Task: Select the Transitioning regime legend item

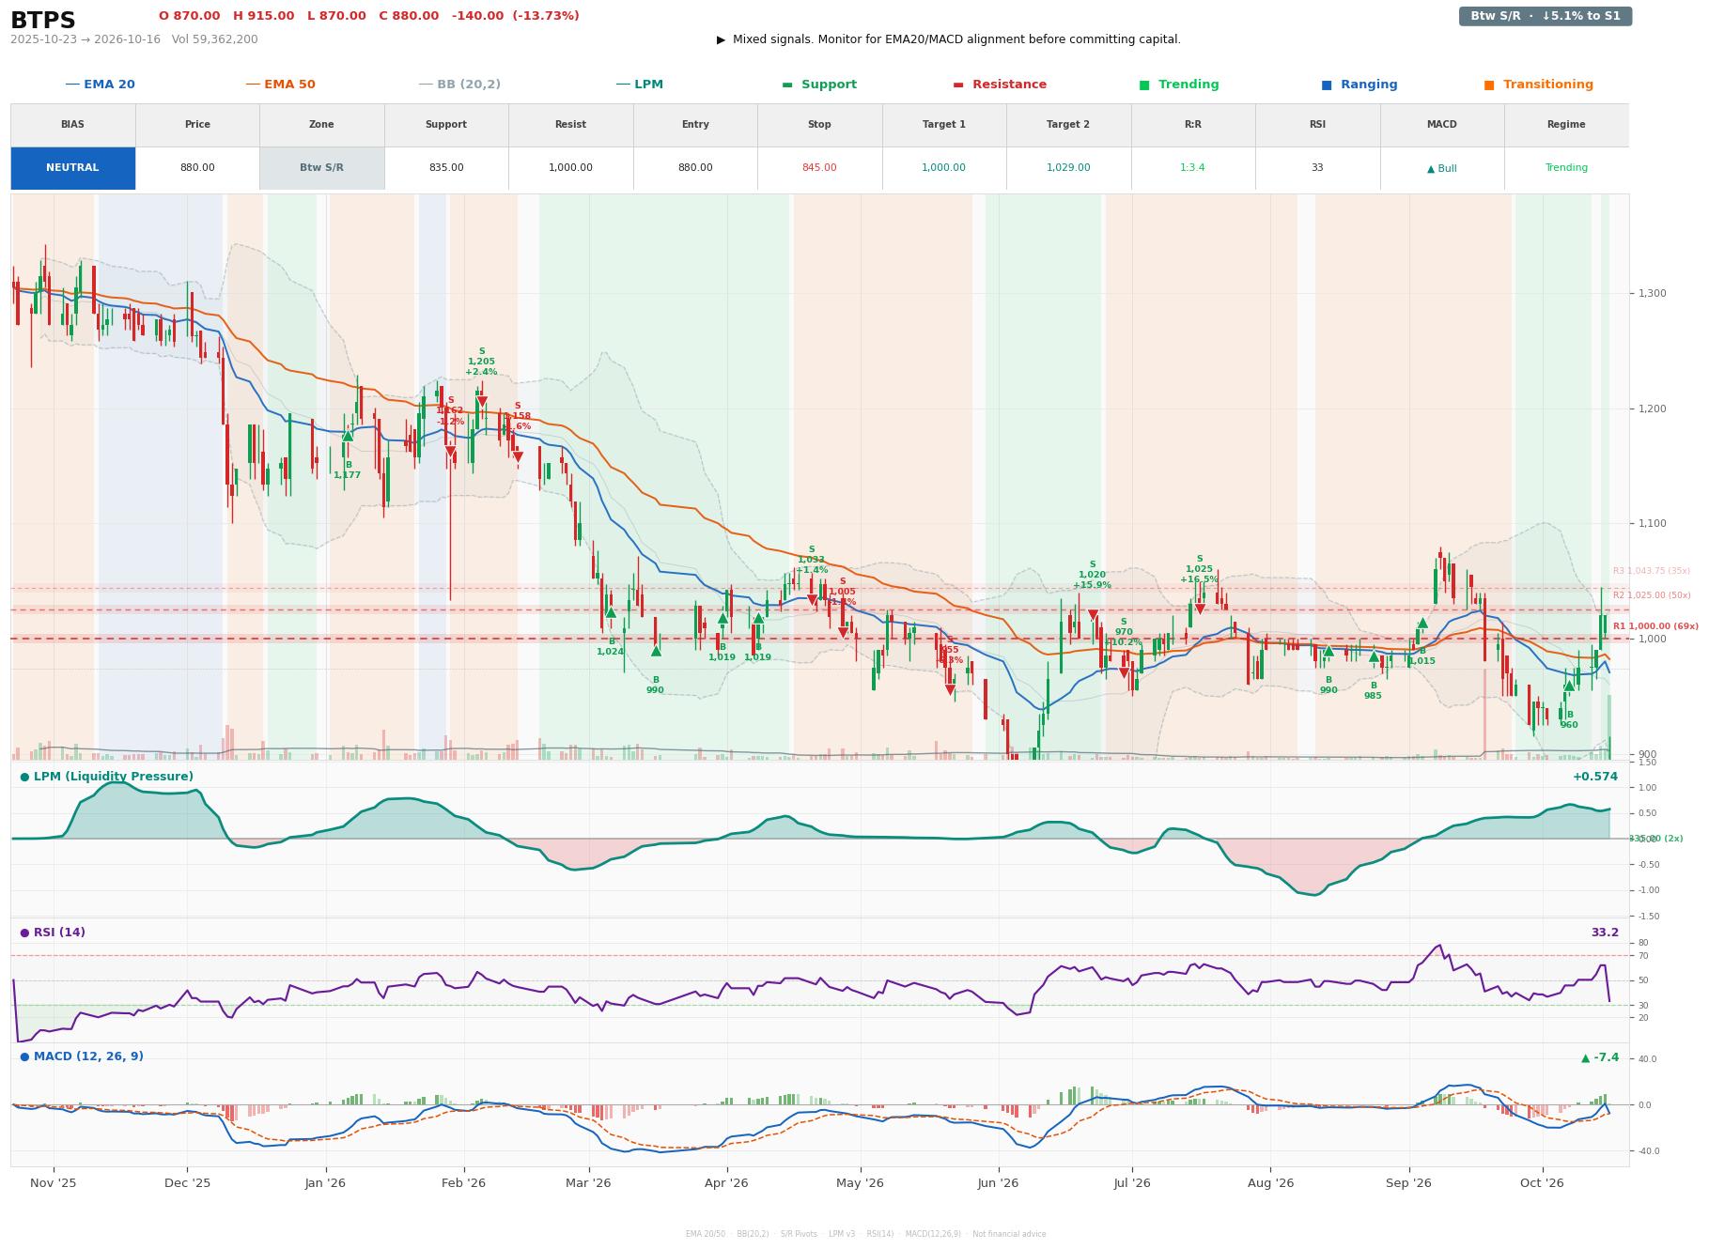Action: pos(1539,85)
